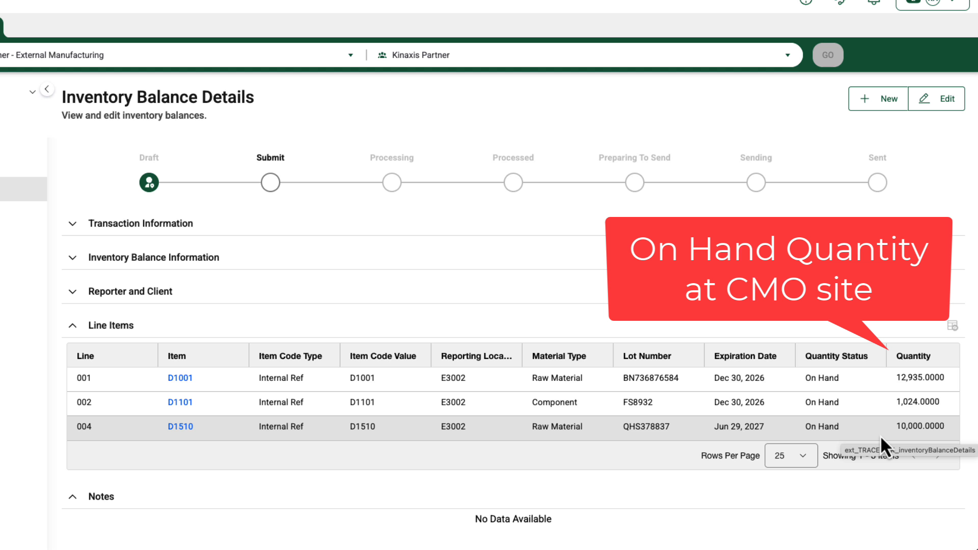978x550 pixels.
Task: Expand Transaction Information section
Action: click(73, 224)
